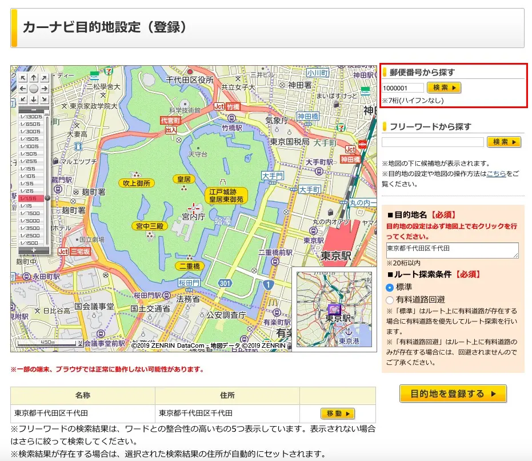Zoom out using the minus bar
Viewport: 532px width, 461px height.
click(x=33, y=109)
